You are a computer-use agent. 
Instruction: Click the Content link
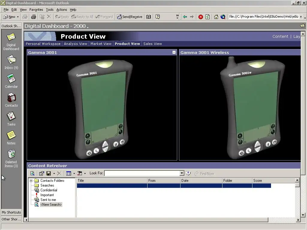[x=280, y=36]
